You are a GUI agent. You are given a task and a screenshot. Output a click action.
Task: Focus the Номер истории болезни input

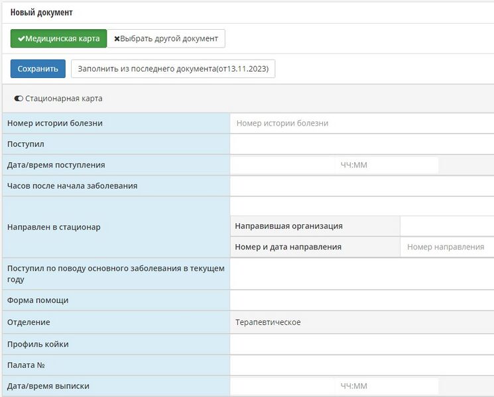(x=362, y=123)
